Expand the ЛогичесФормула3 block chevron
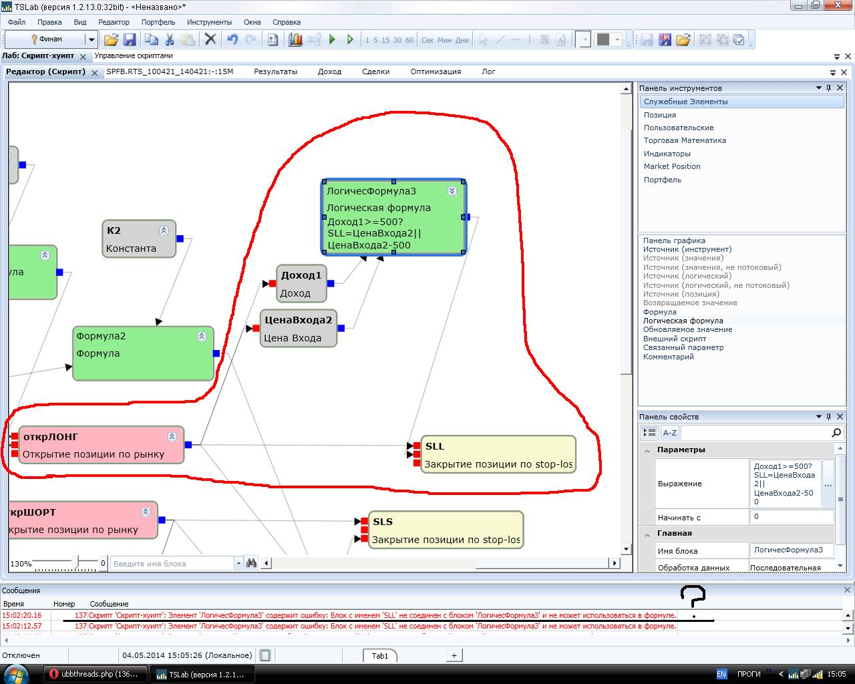 (452, 191)
